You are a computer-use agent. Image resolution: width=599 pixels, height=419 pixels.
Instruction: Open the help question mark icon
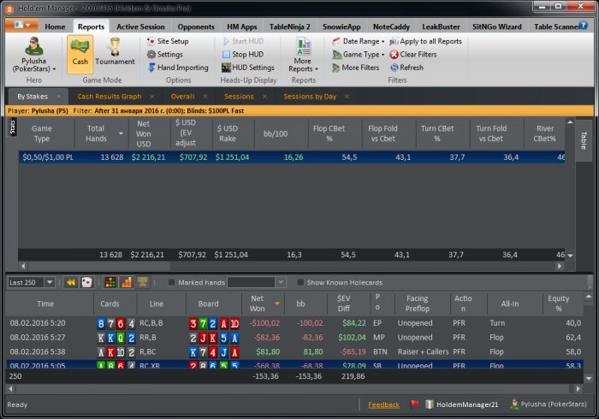click(x=583, y=25)
